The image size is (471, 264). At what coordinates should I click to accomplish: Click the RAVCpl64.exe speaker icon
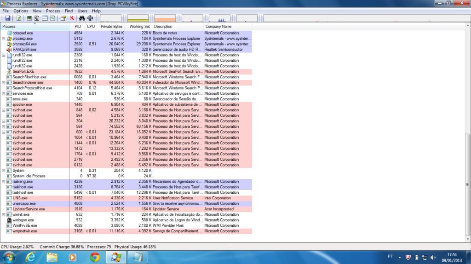9,49
